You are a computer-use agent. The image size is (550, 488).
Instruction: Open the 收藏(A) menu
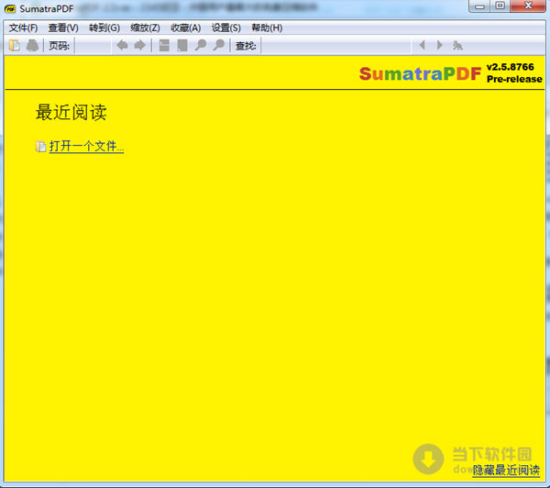click(x=185, y=28)
